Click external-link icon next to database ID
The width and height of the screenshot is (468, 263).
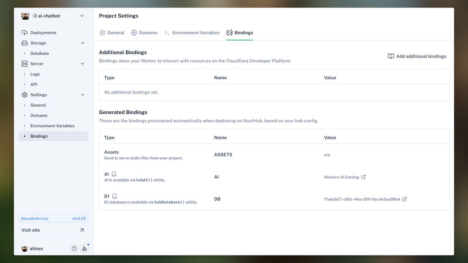[x=404, y=199]
